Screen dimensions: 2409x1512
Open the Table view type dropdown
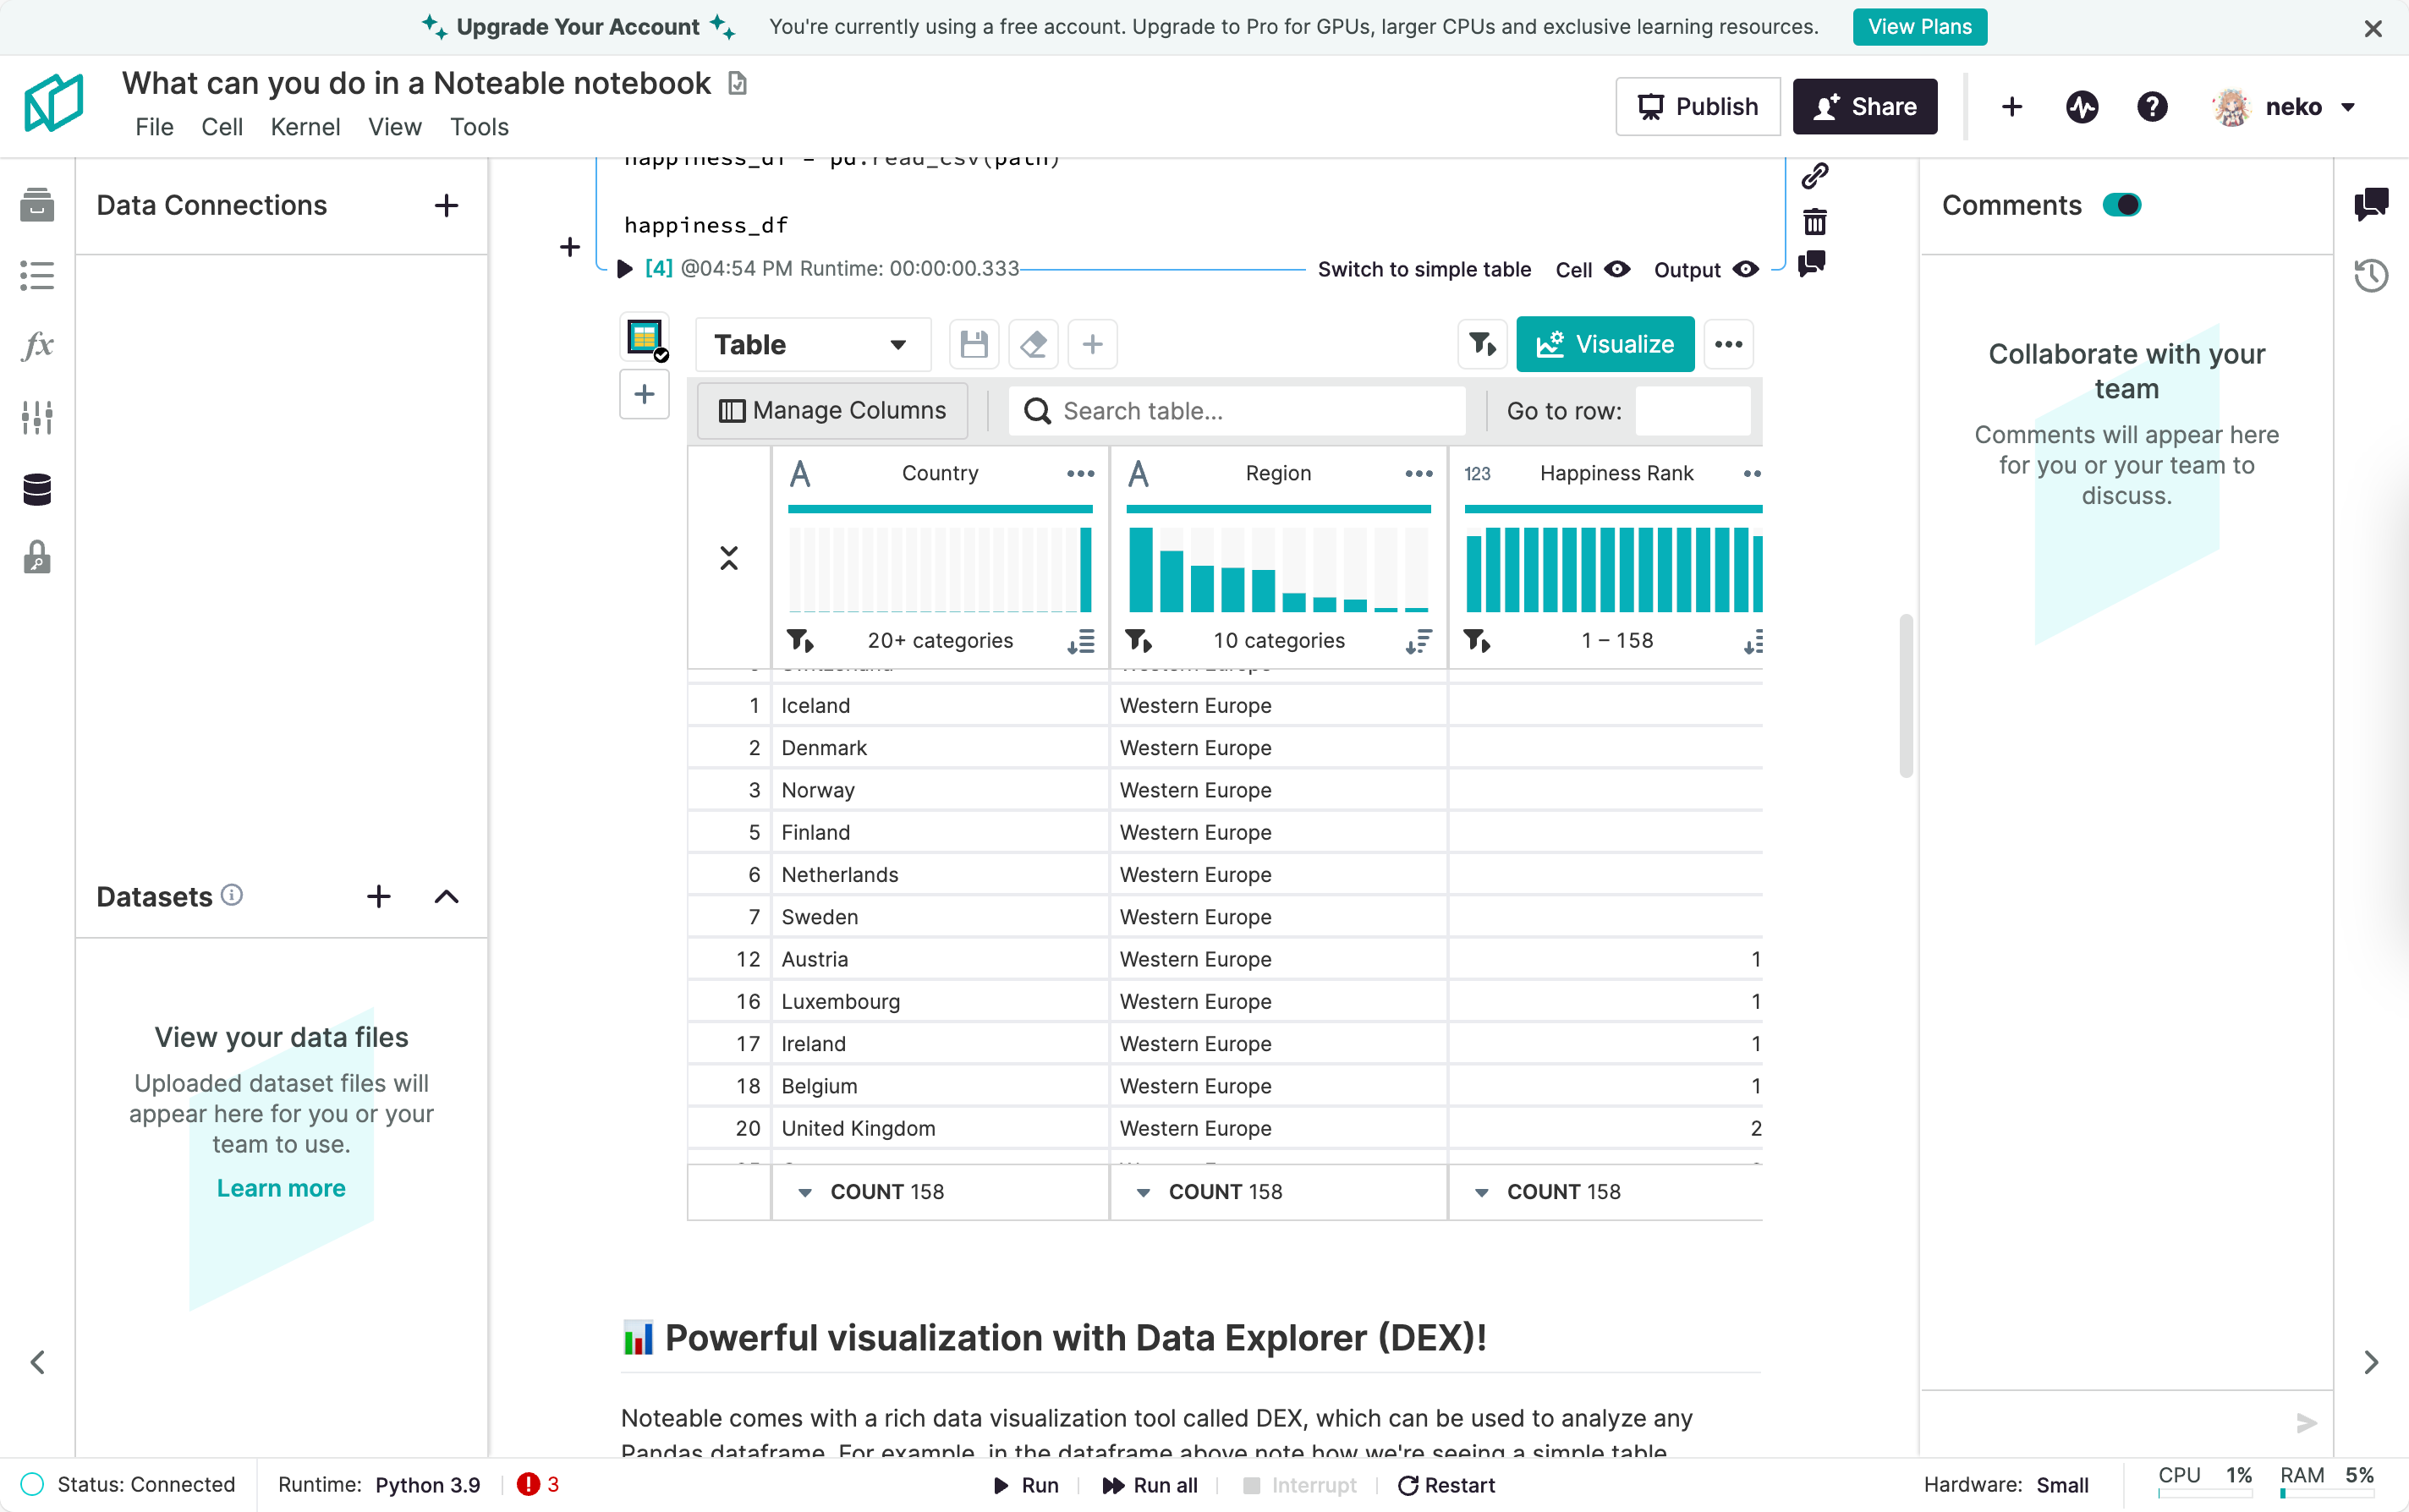(x=812, y=344)
